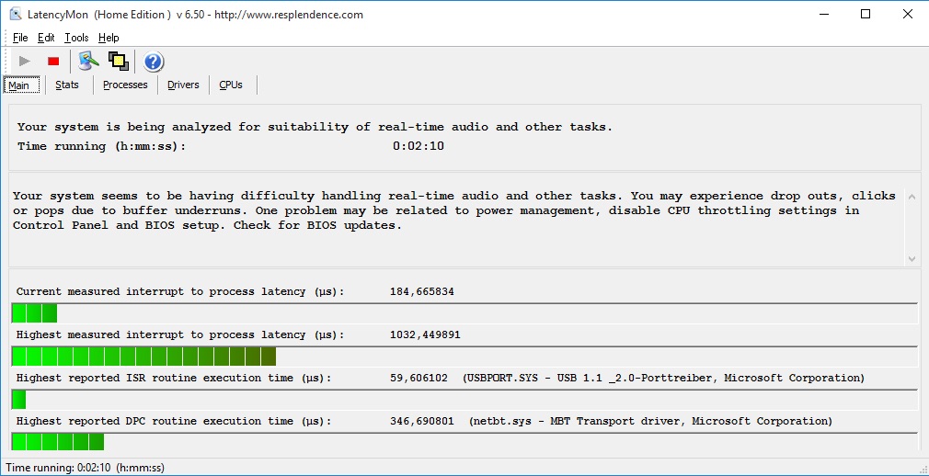Open the Tools menu
Image resolution: width=929 pixels, height=476 pixels.
tap(76, 38)
